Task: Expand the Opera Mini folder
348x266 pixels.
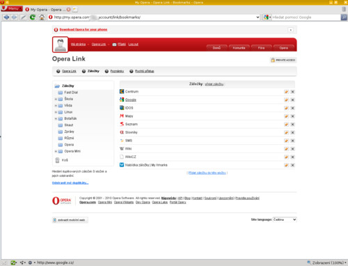Action: click(x=56, y=151)
